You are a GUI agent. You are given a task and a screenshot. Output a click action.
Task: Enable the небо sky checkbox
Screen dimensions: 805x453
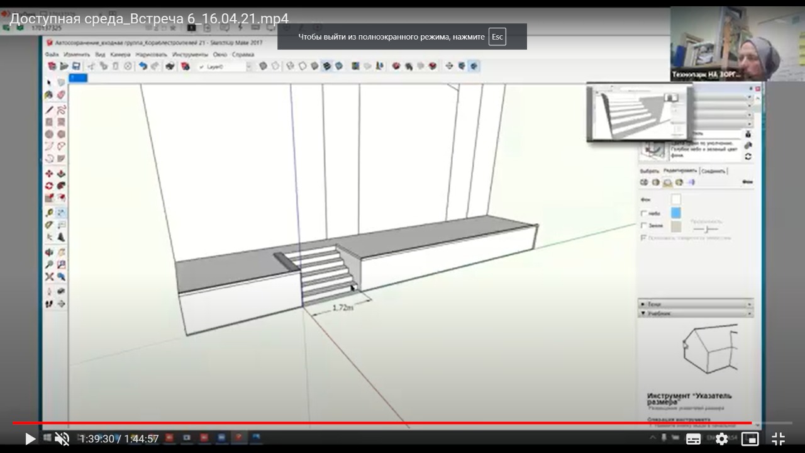[643, 213]
